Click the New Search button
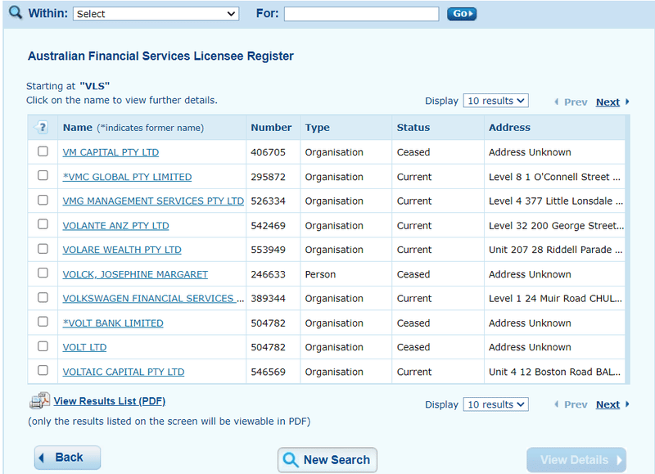The height and width of the screenshot is (474, 655). click(327, 460)
